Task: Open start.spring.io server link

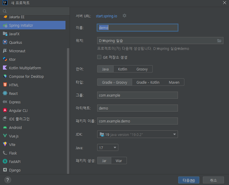Action: [107, 16]
